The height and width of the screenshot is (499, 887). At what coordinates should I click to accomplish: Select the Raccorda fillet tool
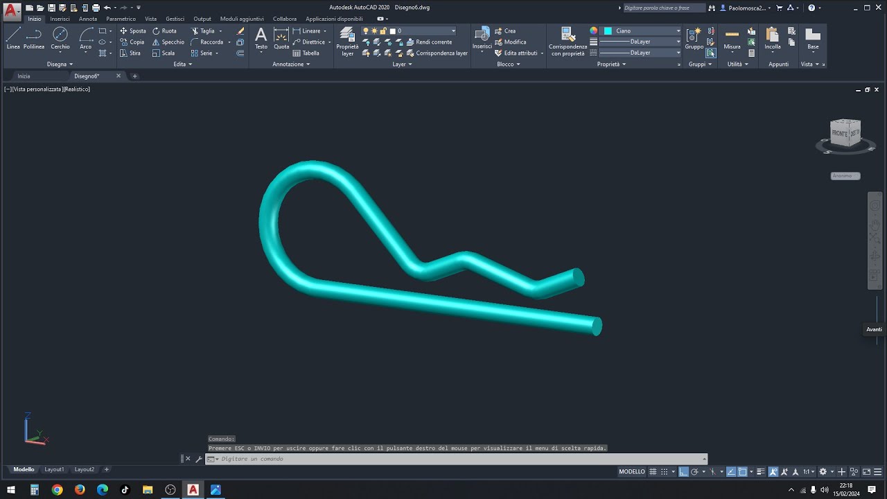point(207,42)
